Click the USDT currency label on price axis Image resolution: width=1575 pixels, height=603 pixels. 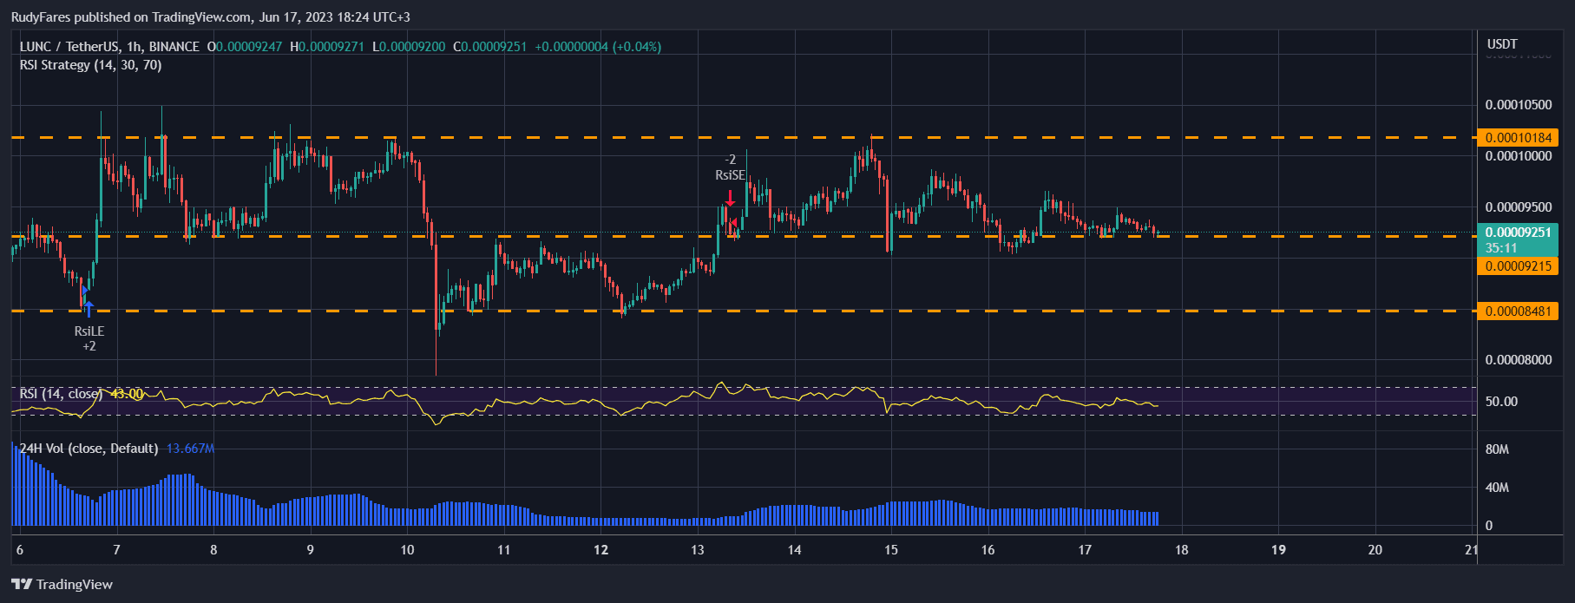coord(1502,44)
